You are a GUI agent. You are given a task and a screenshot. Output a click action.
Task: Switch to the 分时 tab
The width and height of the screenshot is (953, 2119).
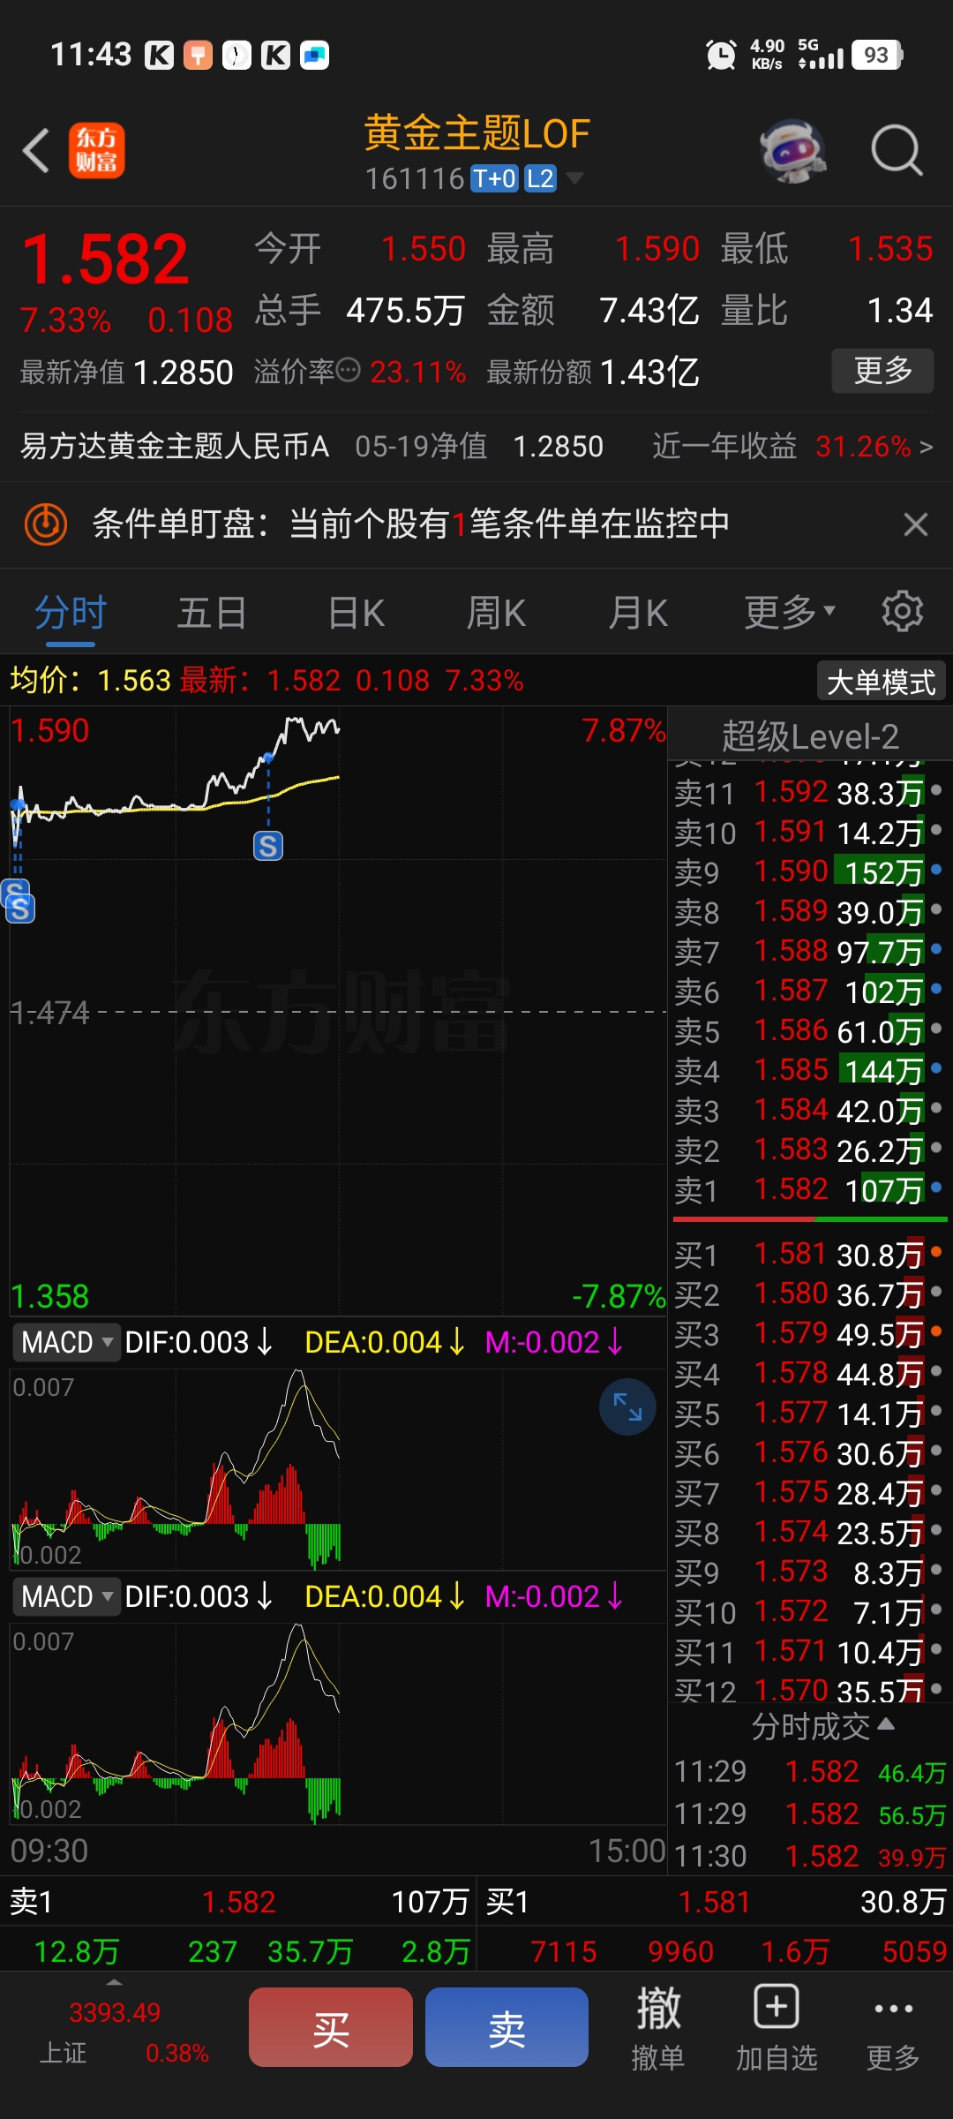click(71, 613)
